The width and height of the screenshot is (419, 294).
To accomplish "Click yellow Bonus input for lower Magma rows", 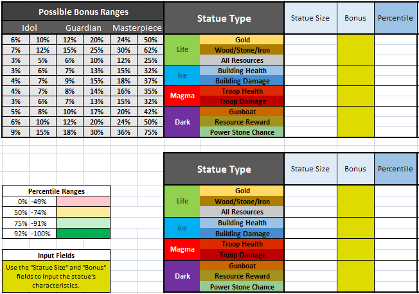I will (x=355, y=249).
